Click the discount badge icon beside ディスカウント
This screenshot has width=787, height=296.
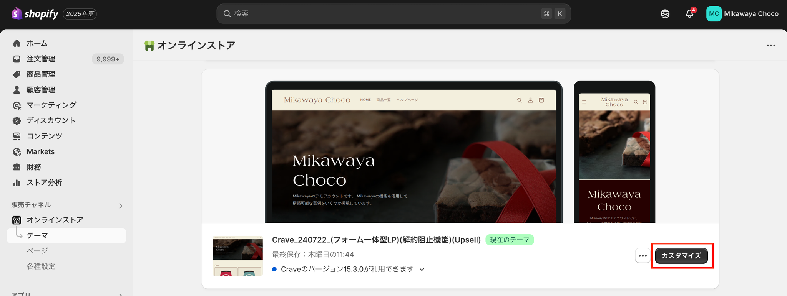pos(17,121)
